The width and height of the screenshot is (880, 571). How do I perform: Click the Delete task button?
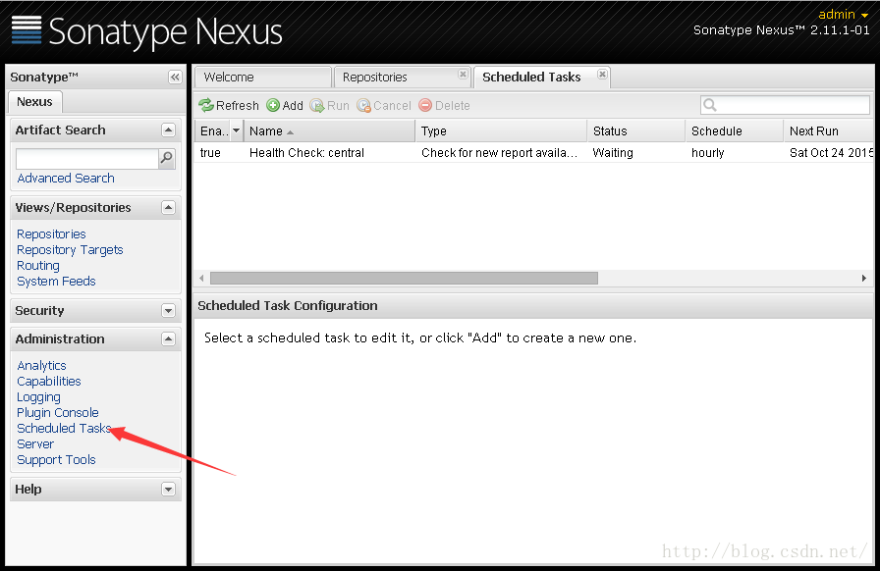[445, 105]
